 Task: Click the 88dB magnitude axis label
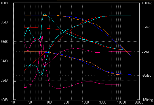(4, 22)
